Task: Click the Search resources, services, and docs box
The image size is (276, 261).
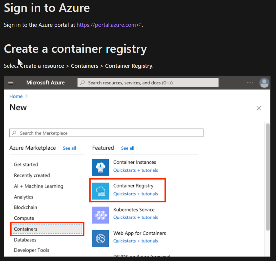Action: click(x=148, y=83)
